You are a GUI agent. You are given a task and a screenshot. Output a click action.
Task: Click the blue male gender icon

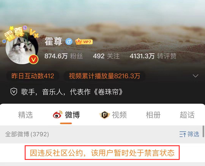69,42
